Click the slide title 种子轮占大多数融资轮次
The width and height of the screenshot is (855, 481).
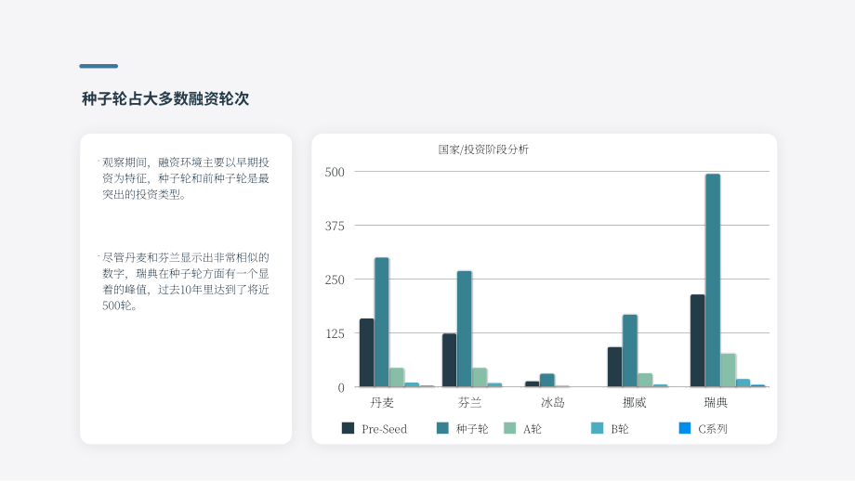pos(165,98)
